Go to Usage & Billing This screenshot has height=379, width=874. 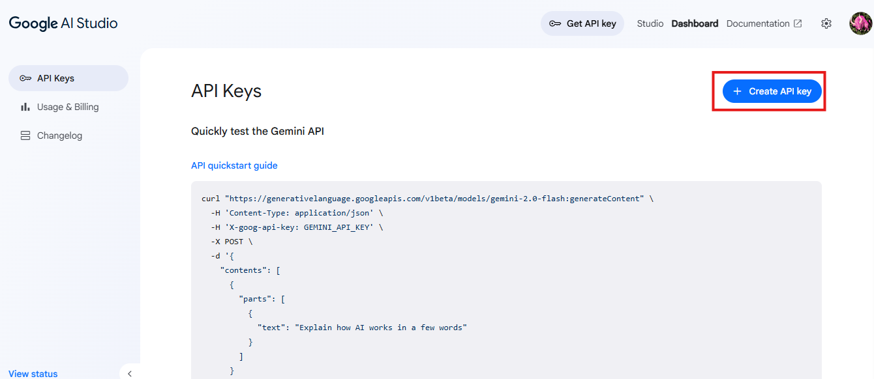68,107
